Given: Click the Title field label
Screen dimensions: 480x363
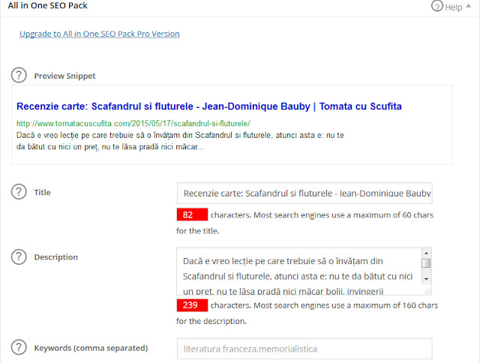Looking at the screenshot, I should pos(42,192).
